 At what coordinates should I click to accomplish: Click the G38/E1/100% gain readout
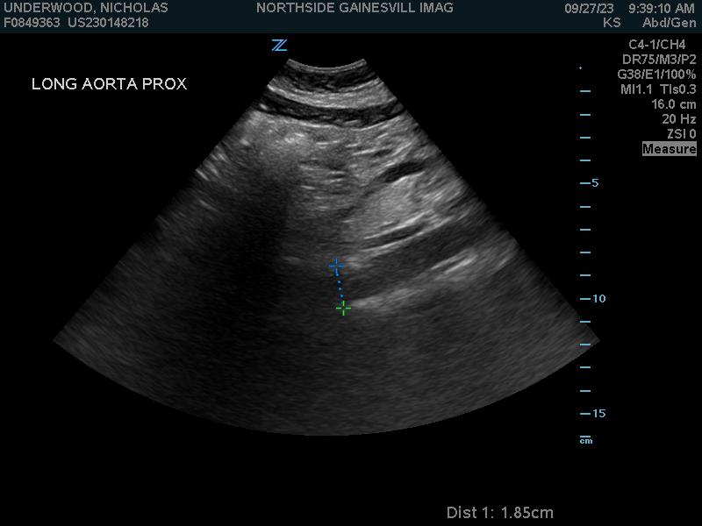[x=656, y=75]
